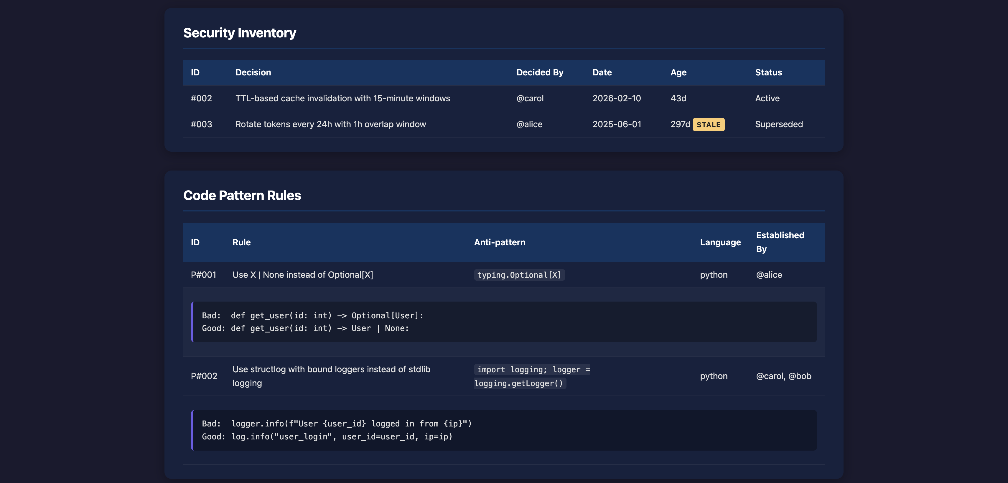
Task: Click the typing.Optional[X] anti-pattern code
Action: pos(519,275)
